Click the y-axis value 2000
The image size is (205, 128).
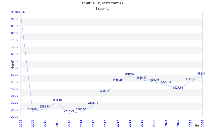15,117
